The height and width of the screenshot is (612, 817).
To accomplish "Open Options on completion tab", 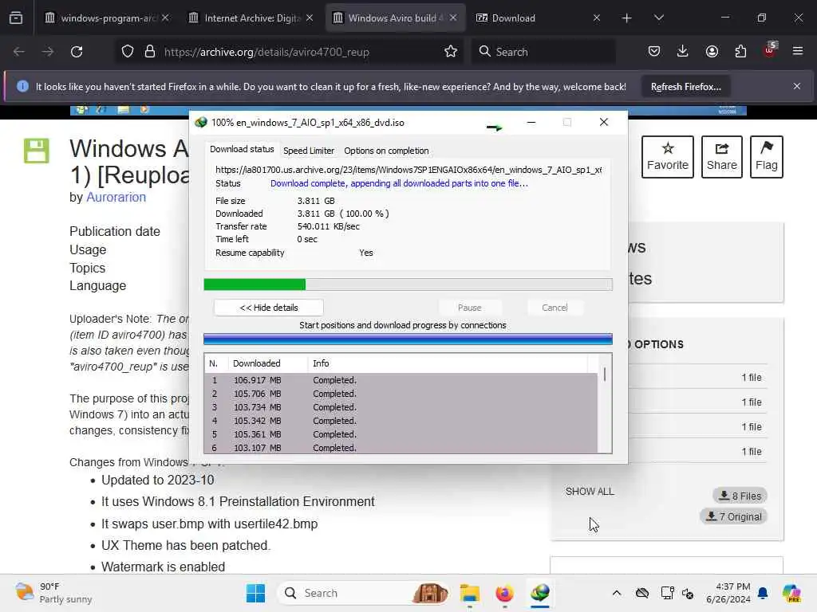I will [x=386, y=151].
